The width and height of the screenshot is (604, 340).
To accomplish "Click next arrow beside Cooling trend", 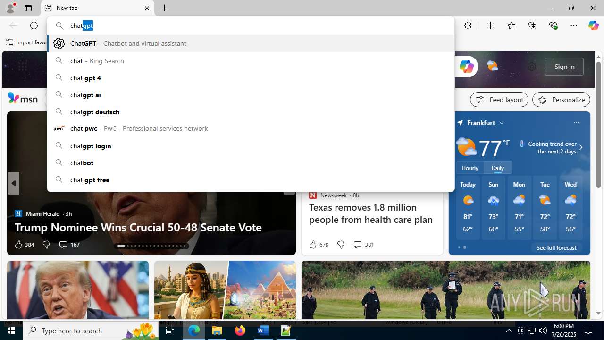I will 581,147.
